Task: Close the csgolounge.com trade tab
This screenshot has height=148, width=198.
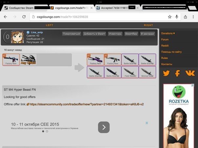Action: click(x=91, y=8)
